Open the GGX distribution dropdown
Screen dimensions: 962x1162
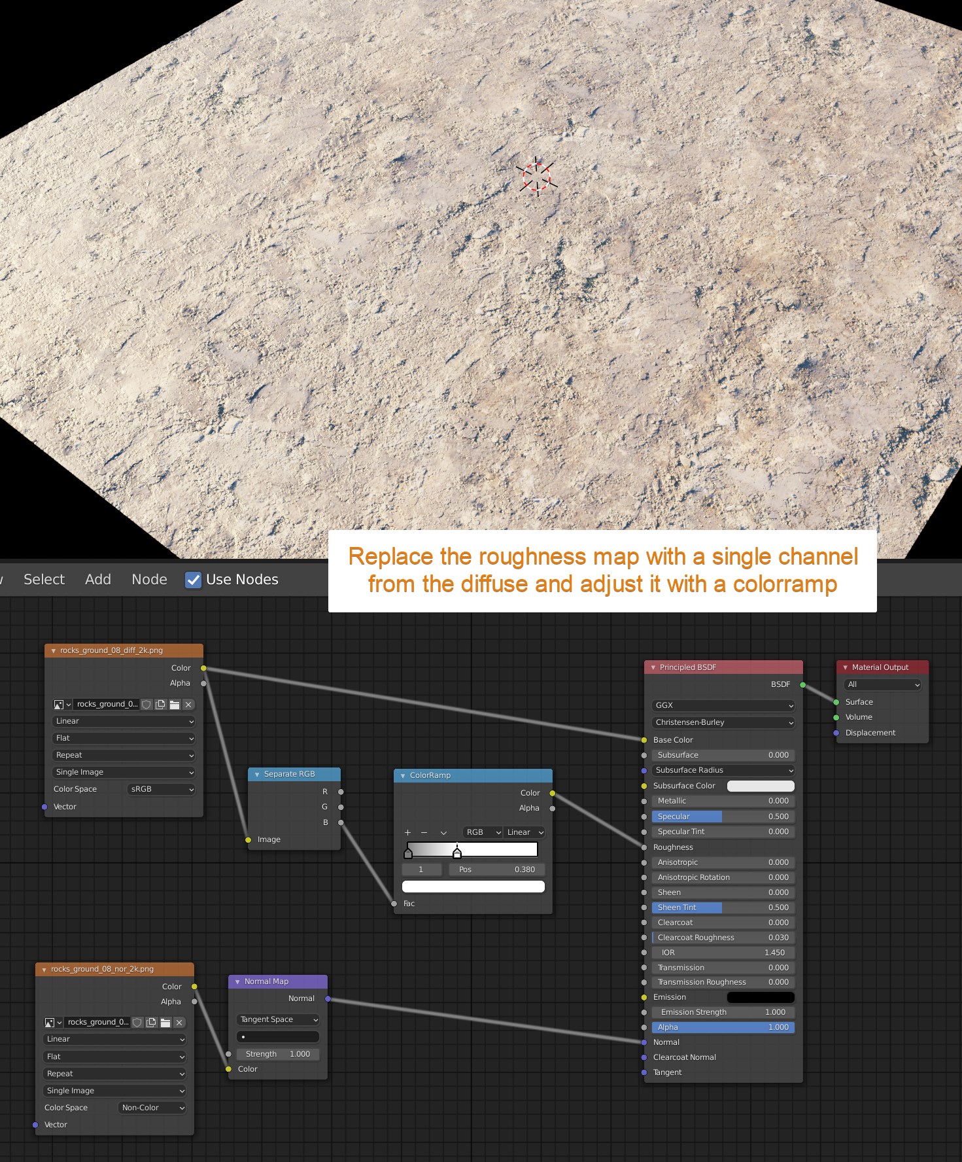coord(723,705)
